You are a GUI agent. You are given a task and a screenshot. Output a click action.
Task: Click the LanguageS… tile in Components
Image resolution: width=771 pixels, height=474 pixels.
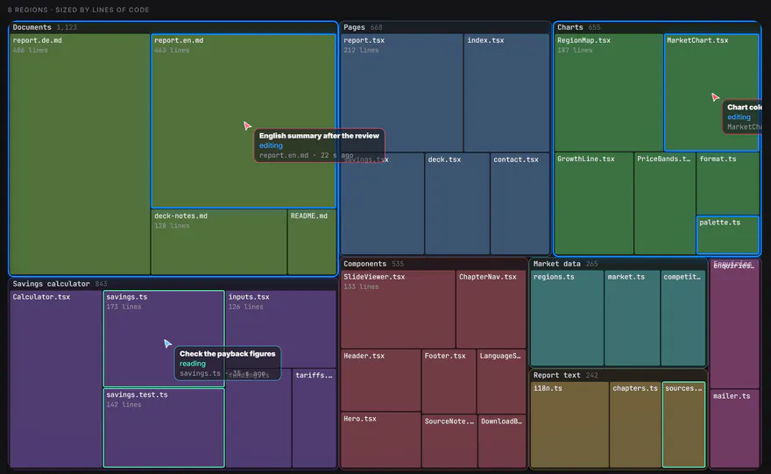(x=501, y=381)
